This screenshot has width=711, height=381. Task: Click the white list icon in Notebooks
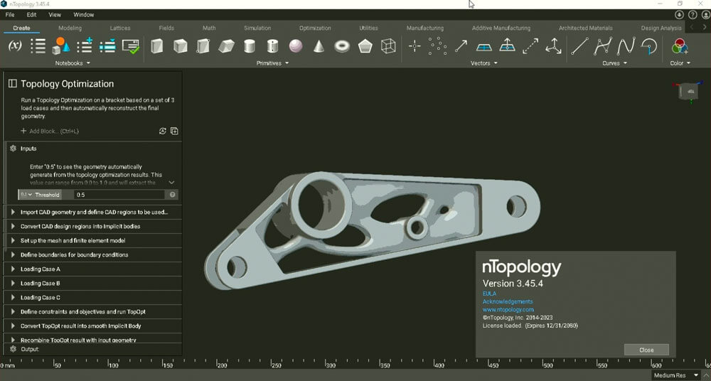pos(38,45)
